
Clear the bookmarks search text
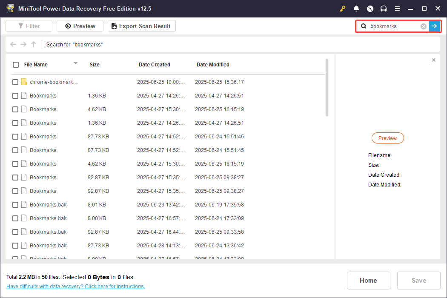click(424, 26)
